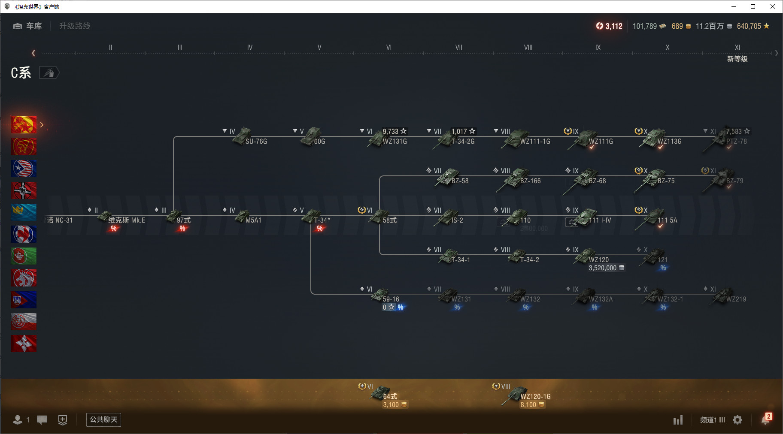Open the 频道1 channel selector
Screen dimensions: 783x434
point(713,420)
